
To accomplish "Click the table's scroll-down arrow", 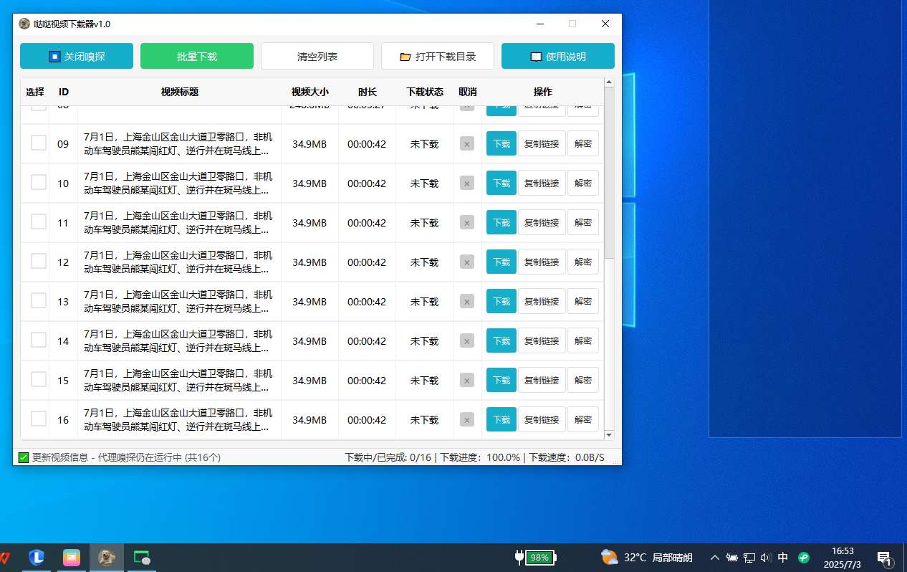I will 609,434.
